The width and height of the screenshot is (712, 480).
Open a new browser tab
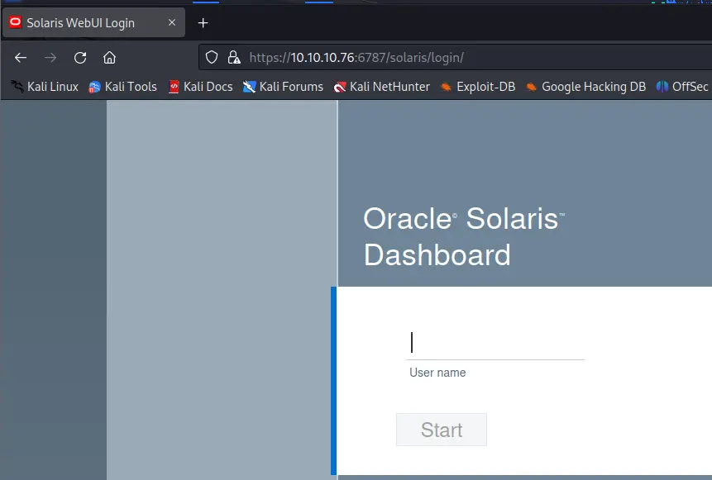tap(203, 22)
